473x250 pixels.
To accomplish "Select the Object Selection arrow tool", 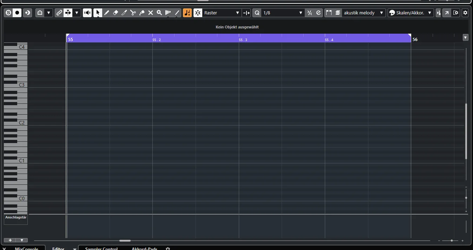I will [x=98, y=13].
